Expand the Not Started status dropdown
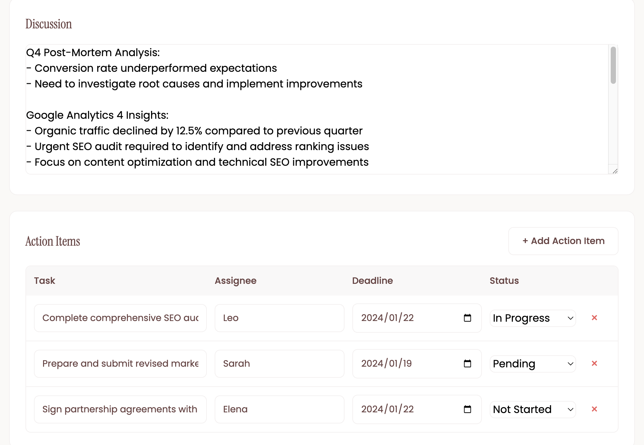The image size is (644, 445). [x=532, y=409]
